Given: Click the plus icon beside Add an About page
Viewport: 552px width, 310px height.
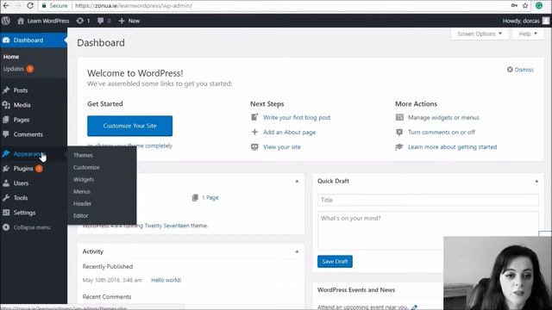Looking at the screenshot, I should click(254, 132).
